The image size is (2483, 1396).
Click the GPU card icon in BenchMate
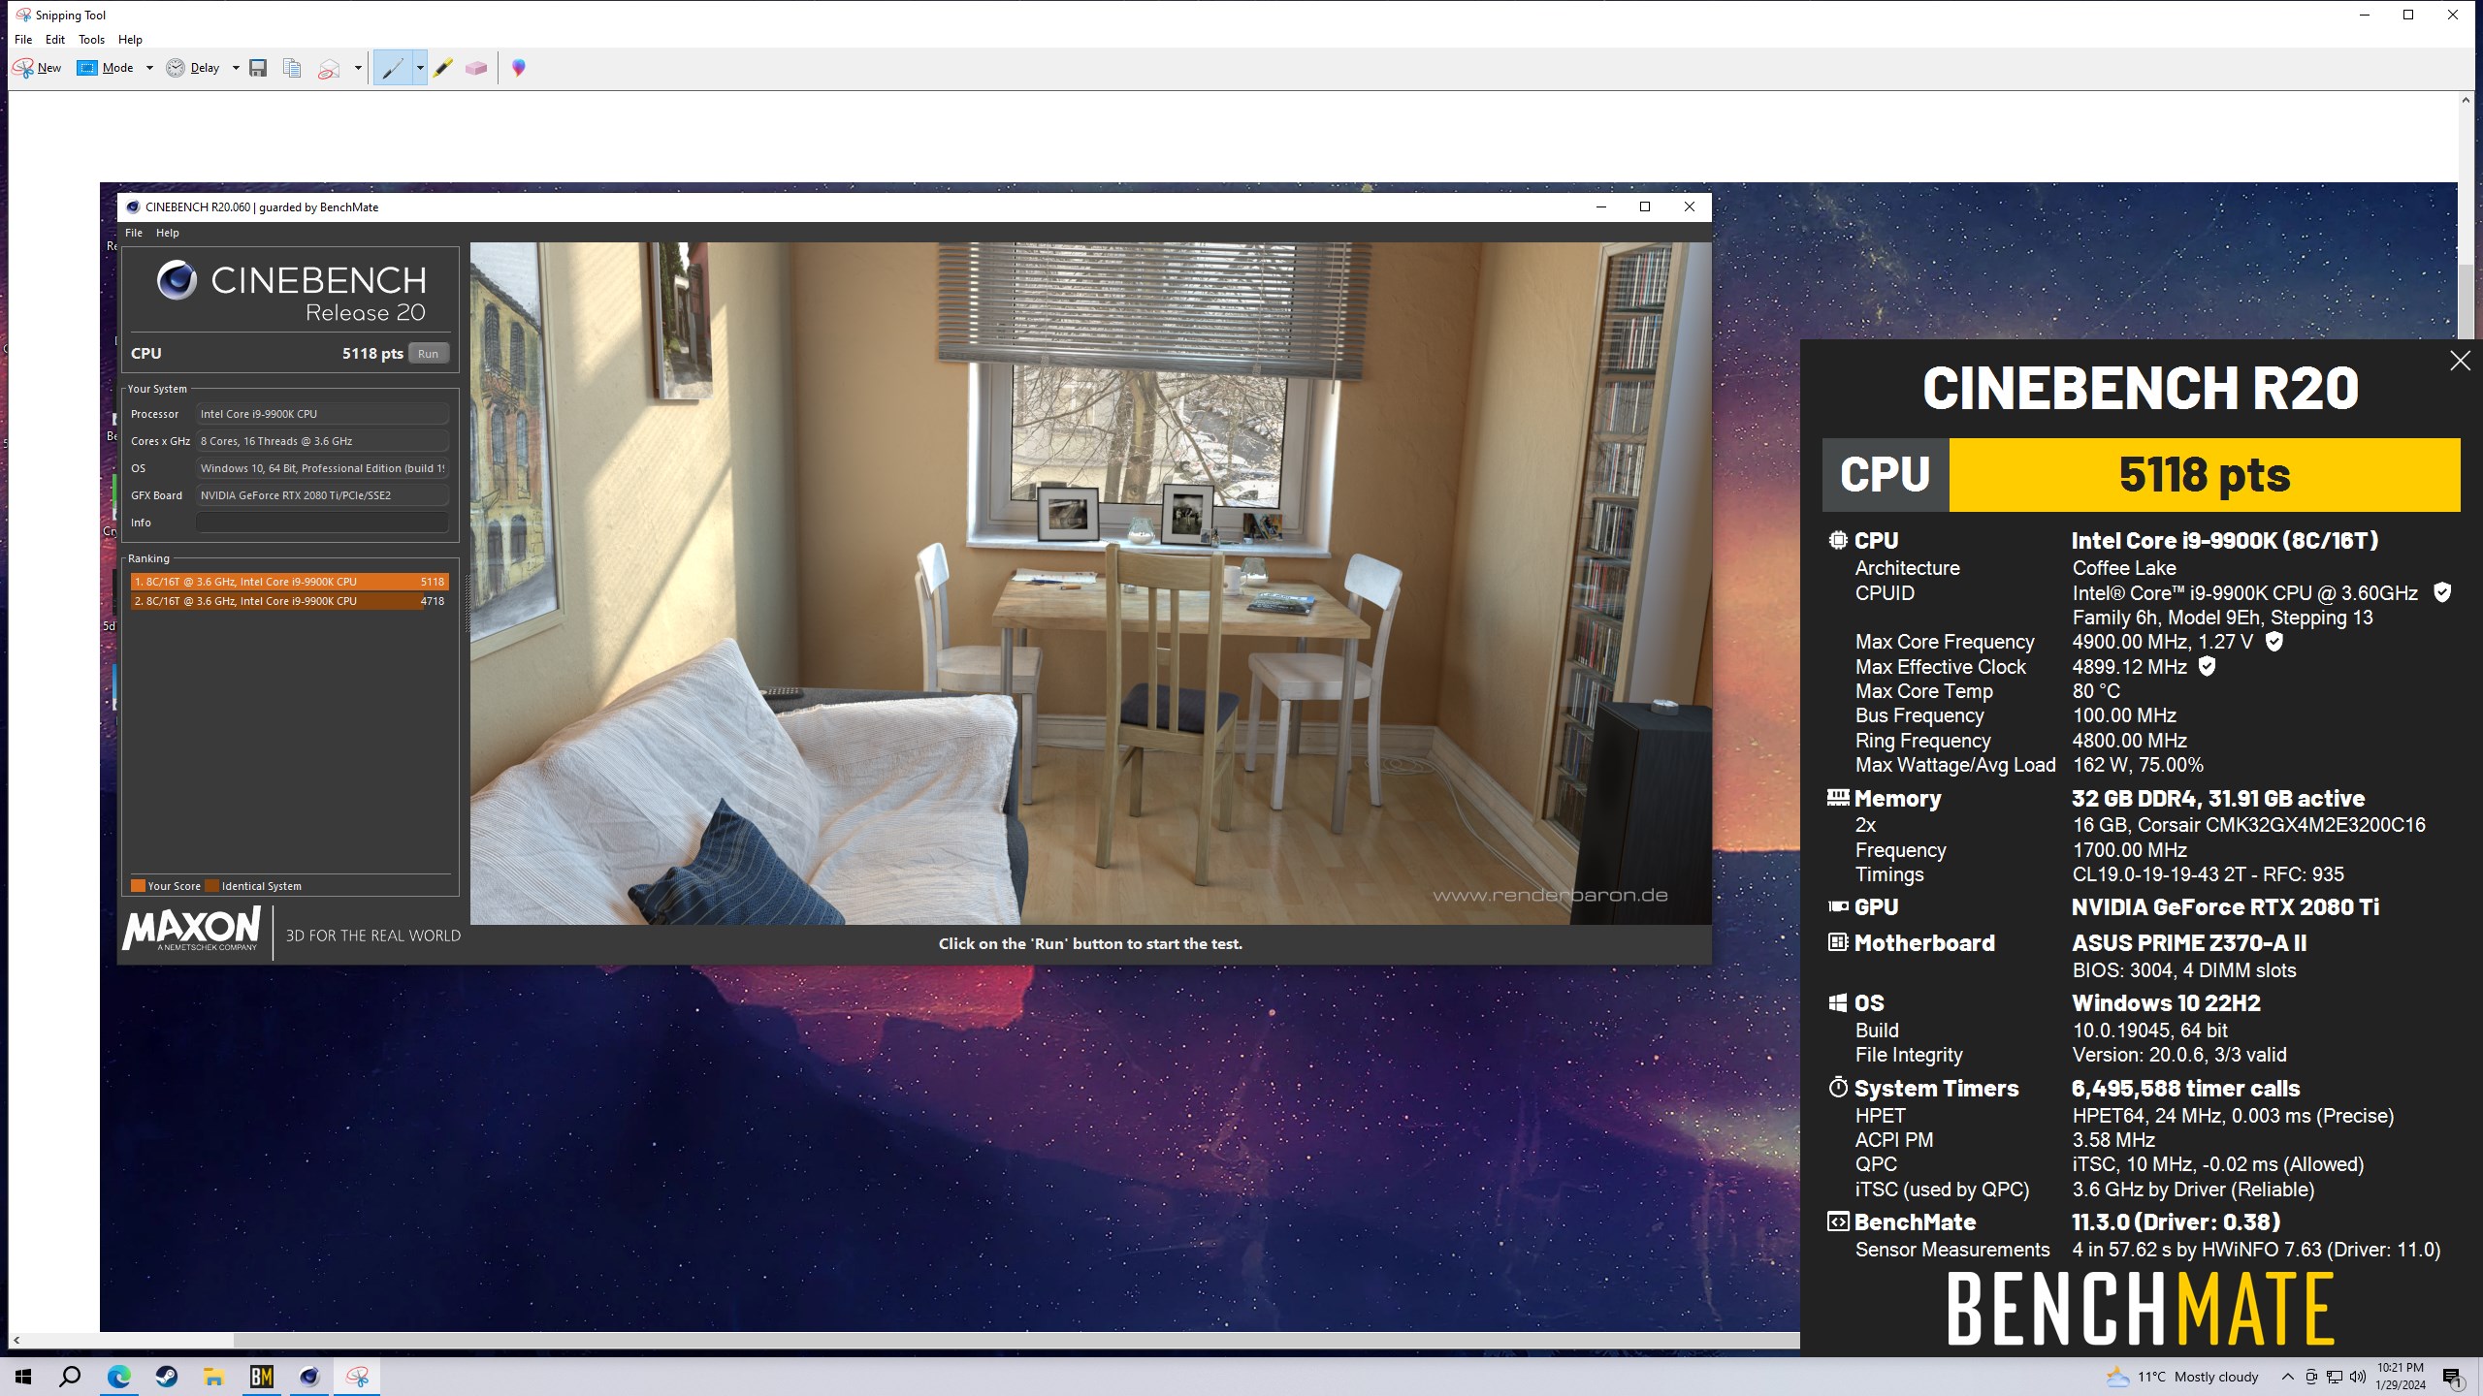(1838, 907)
